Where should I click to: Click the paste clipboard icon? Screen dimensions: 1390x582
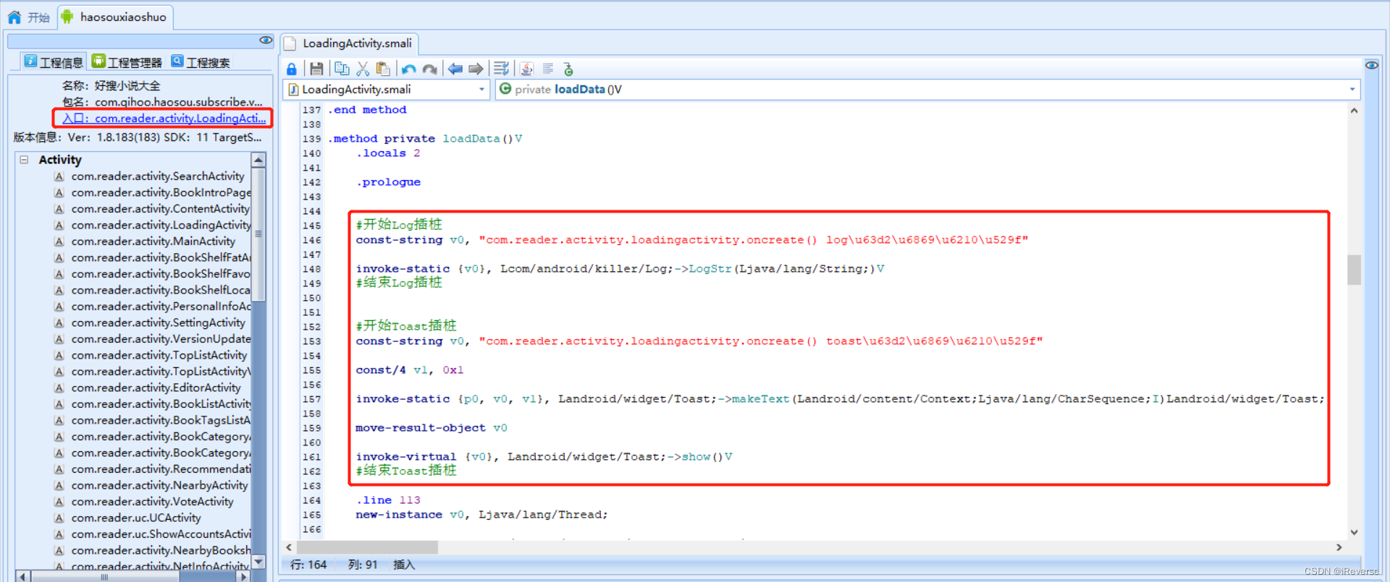click(x=383, y=69)
